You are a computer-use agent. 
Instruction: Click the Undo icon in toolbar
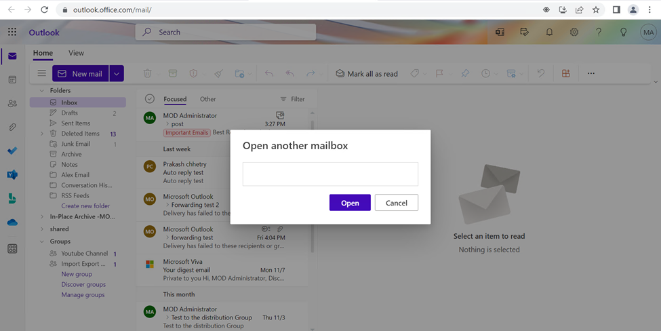pyautogui.click(x=541, y=73)
